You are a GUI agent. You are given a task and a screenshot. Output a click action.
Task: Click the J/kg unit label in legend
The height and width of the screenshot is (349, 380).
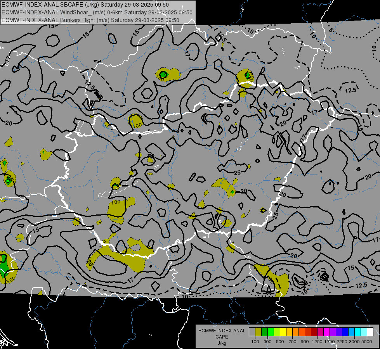(x=222, y=344)
